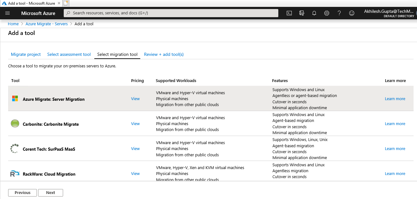This screenshot has width=417, height=199.
Task: Click the Carbonite green logo icon
Action: click(15, 124)
